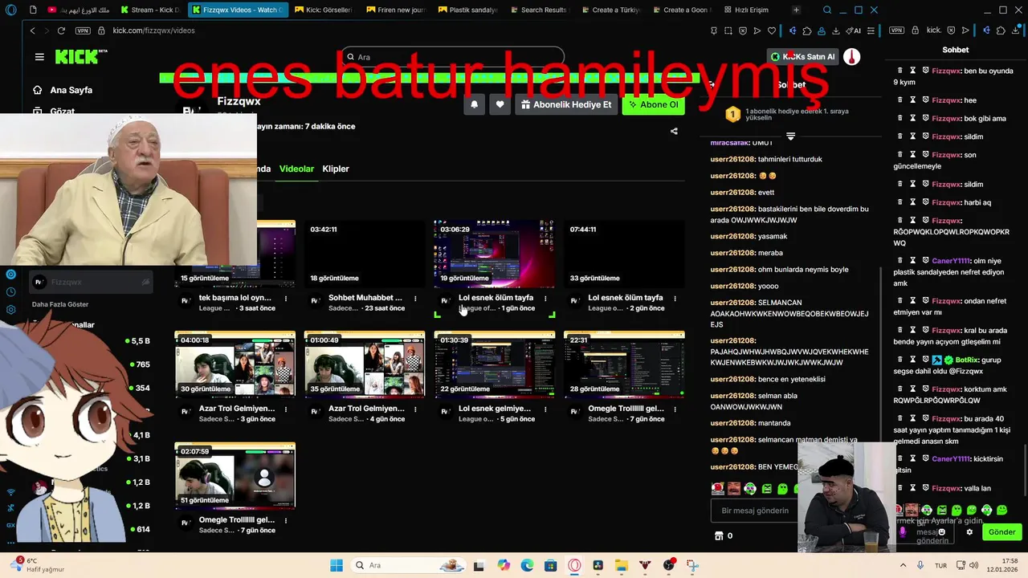The image size is (1028, 578).
Task: Expand the collapsed chat arrow under Sohbet
Action: [x=790, y=136]
